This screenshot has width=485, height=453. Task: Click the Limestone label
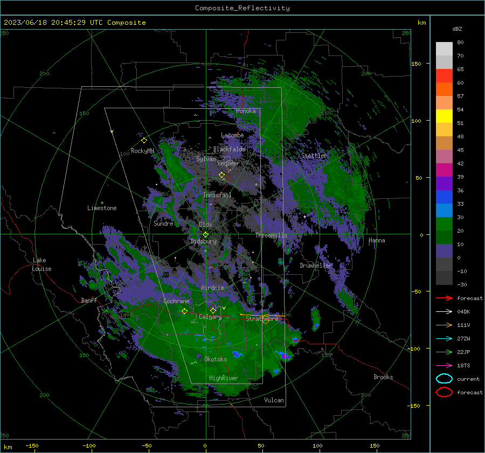coord(102,208)
